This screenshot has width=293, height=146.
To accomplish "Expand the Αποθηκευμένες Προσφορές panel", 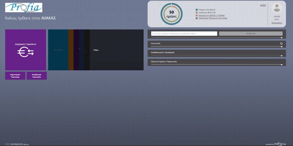I will click(x=282, y=56).
